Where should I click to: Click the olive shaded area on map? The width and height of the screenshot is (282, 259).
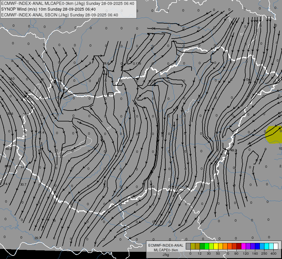click(x=274, y=134)
